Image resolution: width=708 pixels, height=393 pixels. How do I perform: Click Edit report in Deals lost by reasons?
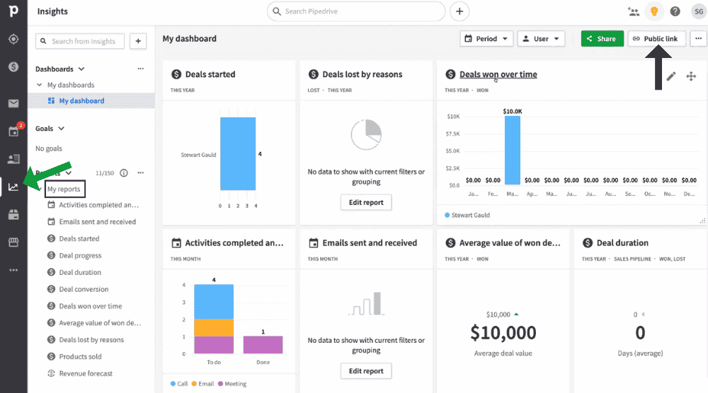coord(366,203)
